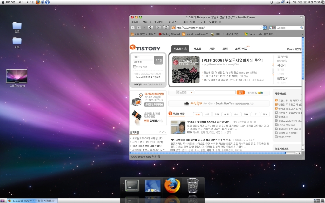Open the URL bar history dropdown
Viewport: 325px width, 203px height.
265,28
